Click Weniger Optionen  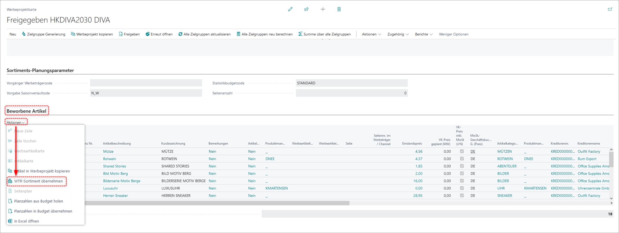coord(454,34)
